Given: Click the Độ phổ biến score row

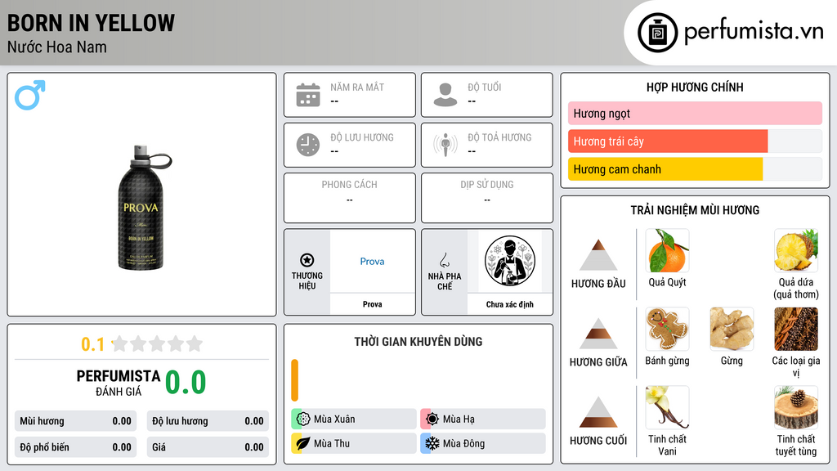Looking at the screenshot, I should pos(75,447).
